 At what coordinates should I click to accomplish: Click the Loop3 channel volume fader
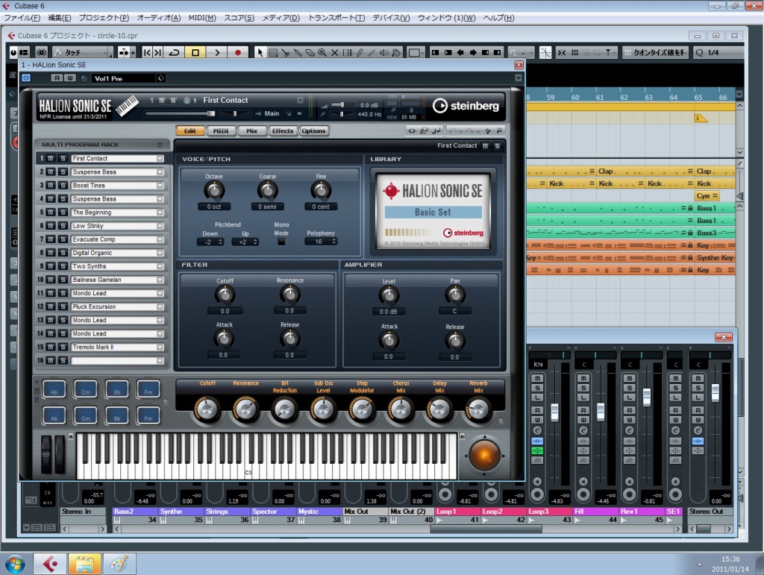(554, 412)
